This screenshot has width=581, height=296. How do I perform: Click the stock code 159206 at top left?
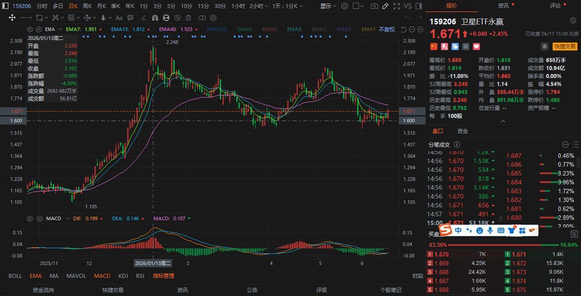click(21, 6)
